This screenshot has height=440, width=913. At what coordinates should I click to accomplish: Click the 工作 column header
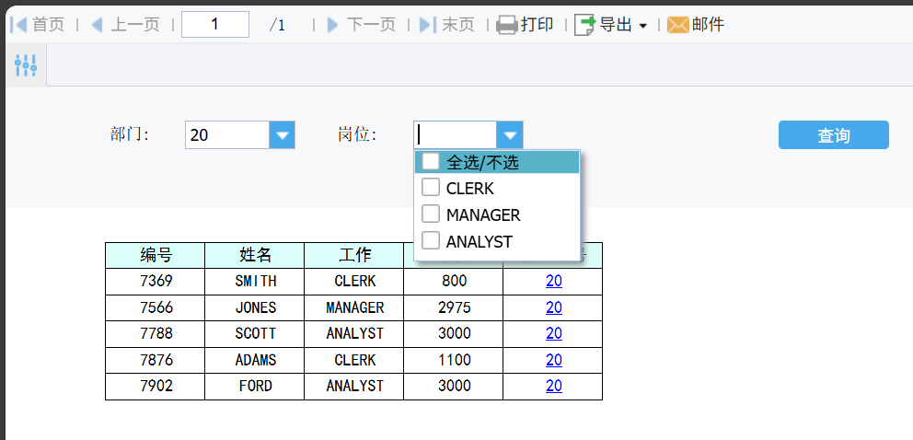click(354, 256)
